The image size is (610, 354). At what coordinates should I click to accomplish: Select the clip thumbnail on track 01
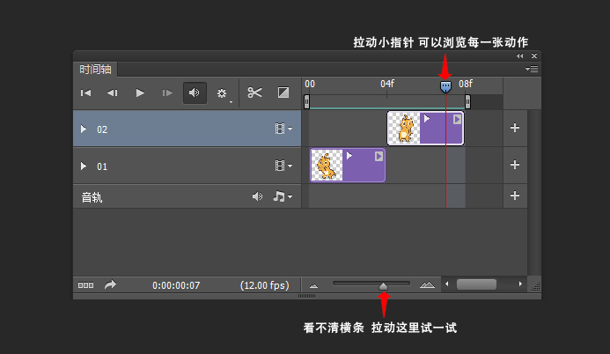pos(327,166)
